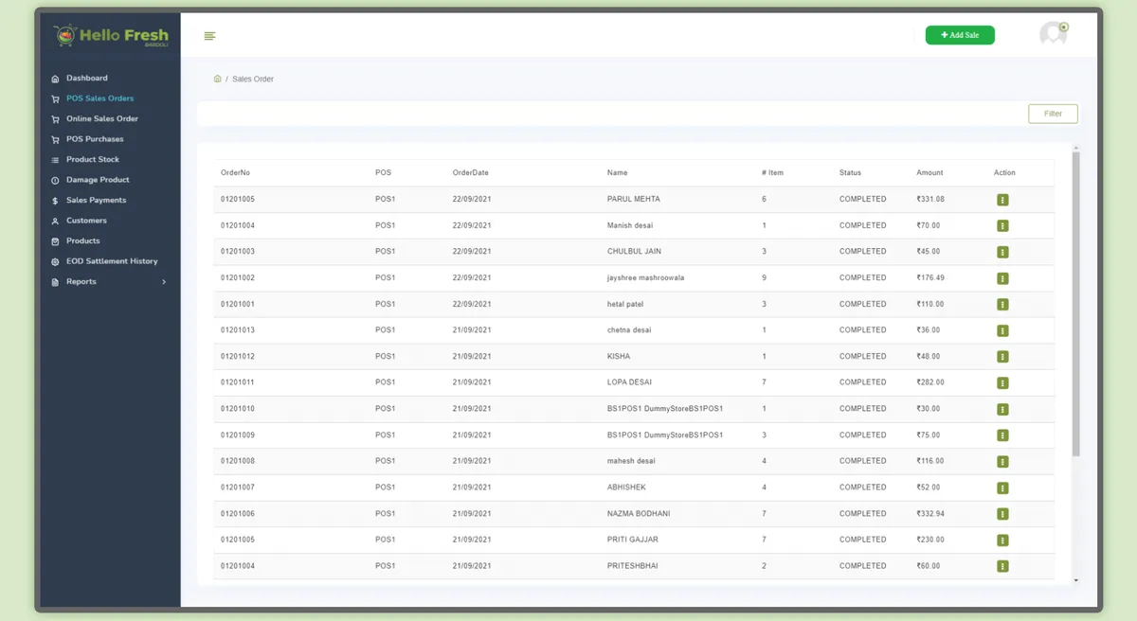Open action menu for Manish desai order
The image size is (1137, 621).
(1002, 226)
